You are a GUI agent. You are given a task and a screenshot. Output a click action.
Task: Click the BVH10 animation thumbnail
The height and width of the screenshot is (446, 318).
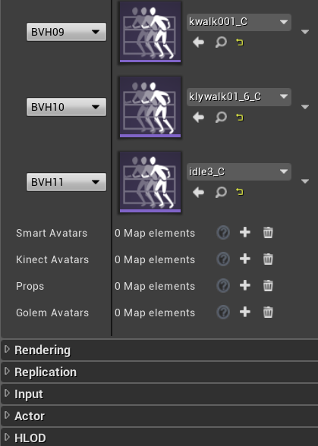coord(150,107)
